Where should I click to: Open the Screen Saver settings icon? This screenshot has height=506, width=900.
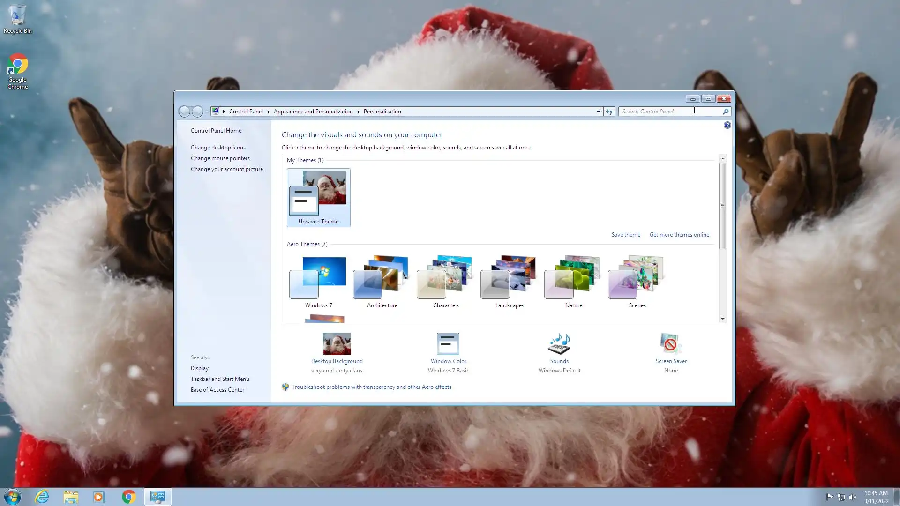671,344
